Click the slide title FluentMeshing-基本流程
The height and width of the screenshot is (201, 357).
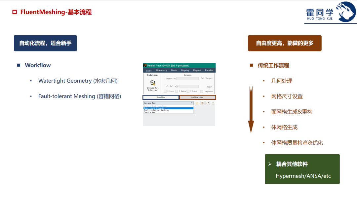pos(56,12)
